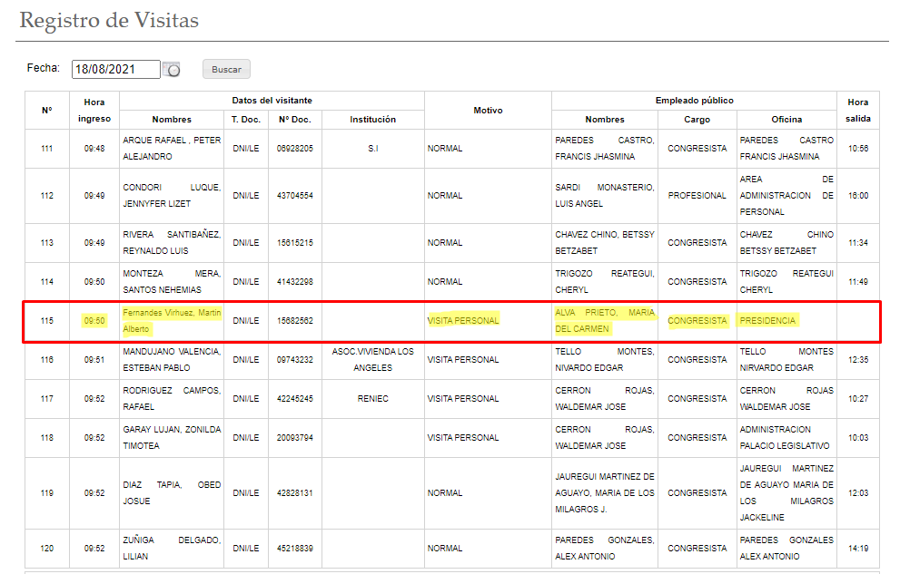
Task: Click the Hora ingreso column header
Action: click(x=94, y=110)
